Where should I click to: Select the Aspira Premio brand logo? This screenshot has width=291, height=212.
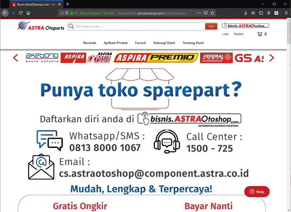156,58
